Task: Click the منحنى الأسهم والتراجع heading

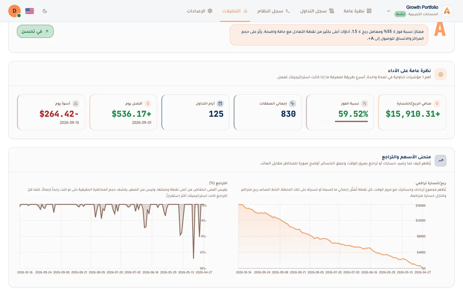Action: 406,157
